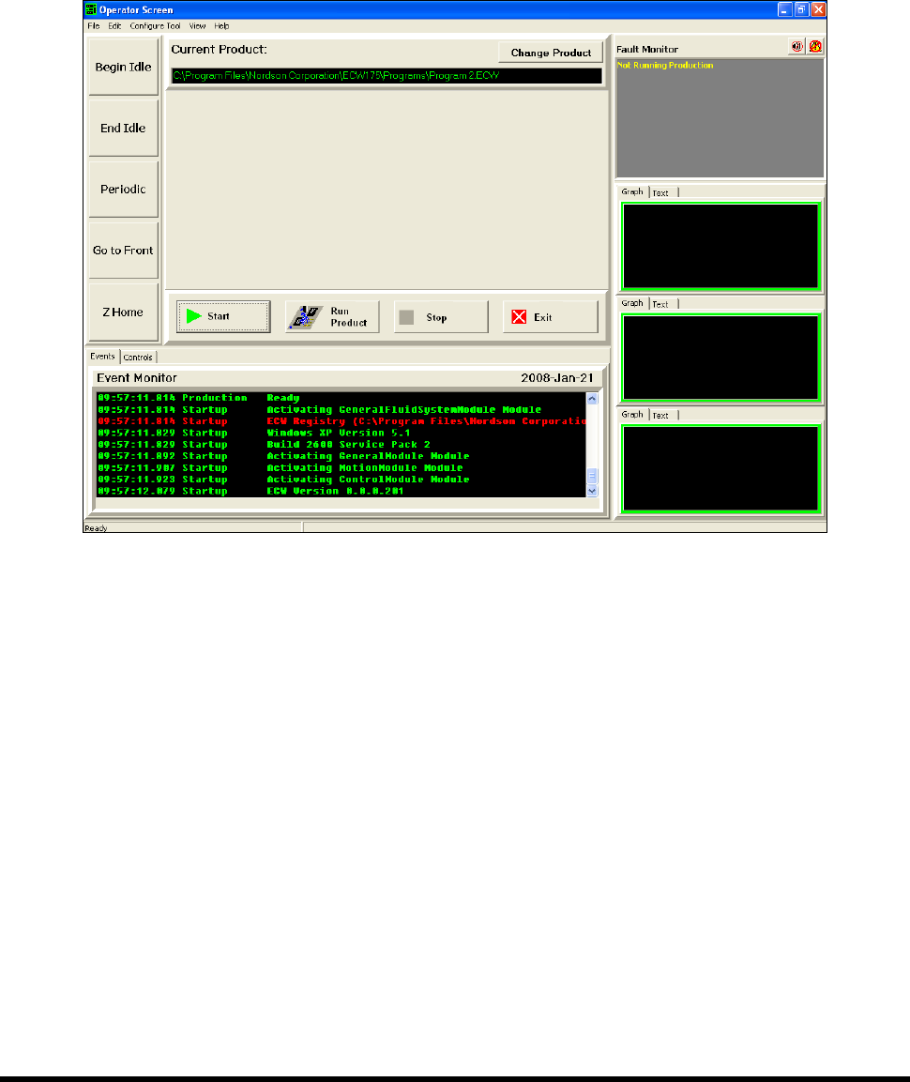Switch to Text tab in top graph panel
The height and width of the screenshot is (1082, 910).
click(661, 193)
